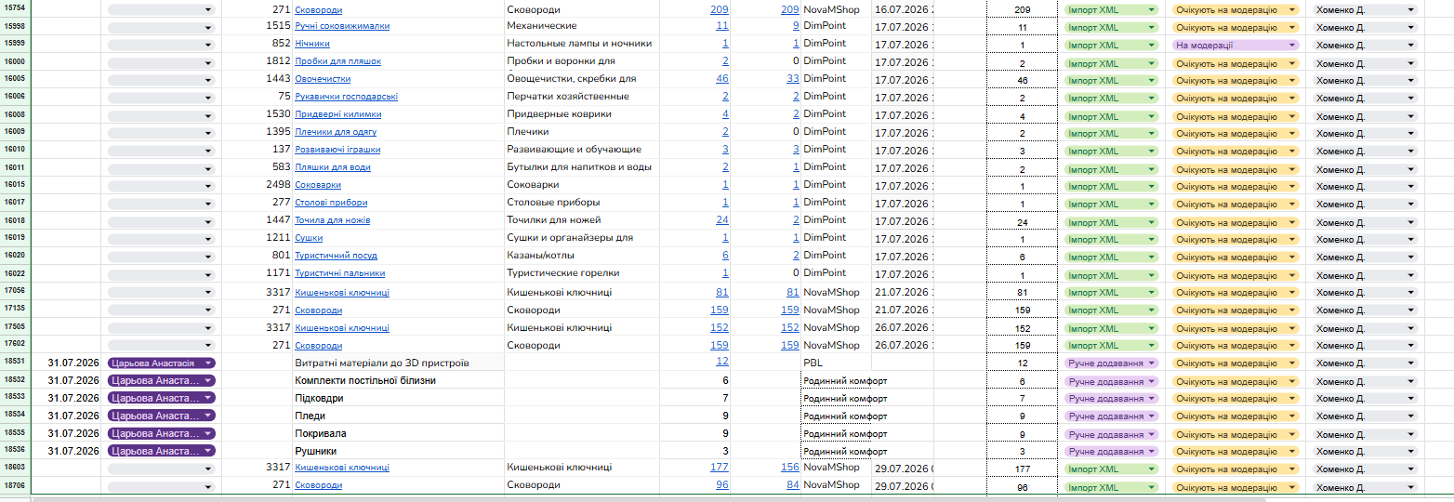Follow the 'Точила для ножів' link
This screenshot has height=502, width=1454.
pos(332,220)
